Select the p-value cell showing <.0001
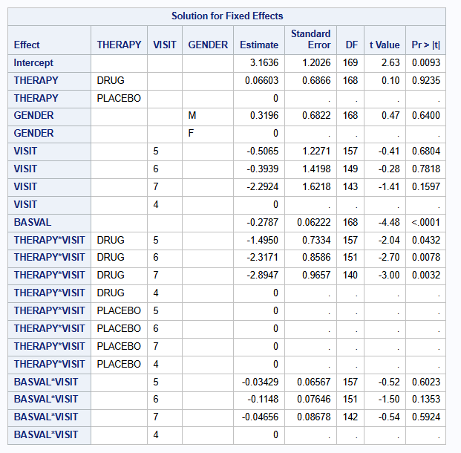The width and height of the screenshot is (461, 453). click(x=426, y=222)
